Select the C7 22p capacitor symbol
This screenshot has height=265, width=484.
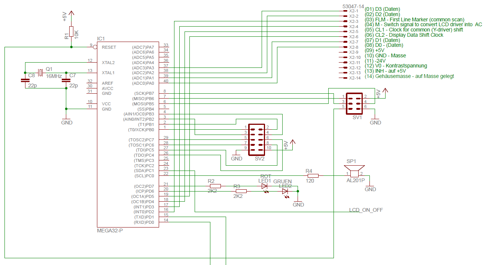tap(66, 80)
